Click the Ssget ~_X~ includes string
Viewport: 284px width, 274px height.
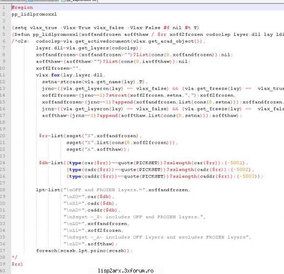point(134,217)
